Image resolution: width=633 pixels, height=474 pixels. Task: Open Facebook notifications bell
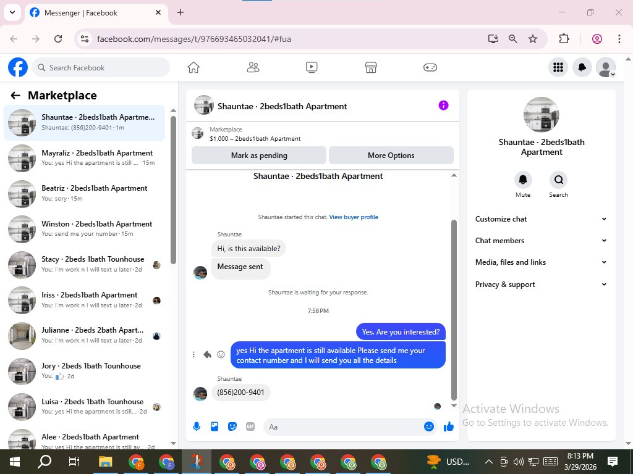point(582,67)
